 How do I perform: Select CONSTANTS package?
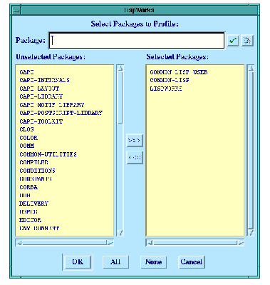point(36,179)
